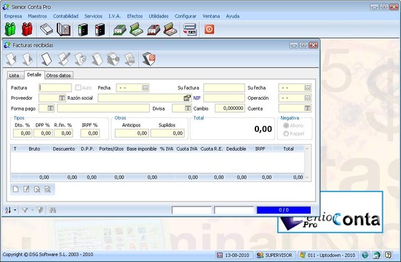Click the SUPERVISOR user status panel
This screenshot has width=401, height=262.
pyautogui.click(x=275, y=255)
